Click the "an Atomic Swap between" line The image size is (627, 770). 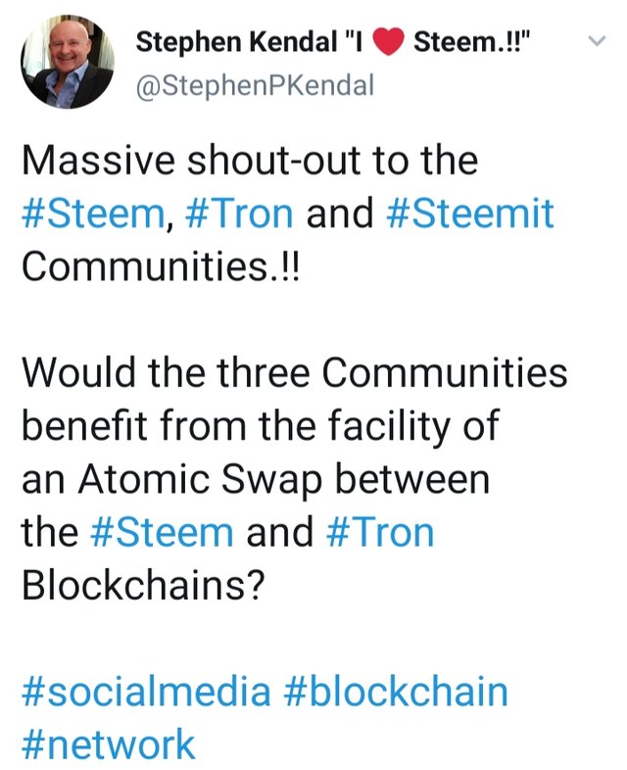(254, 480)
